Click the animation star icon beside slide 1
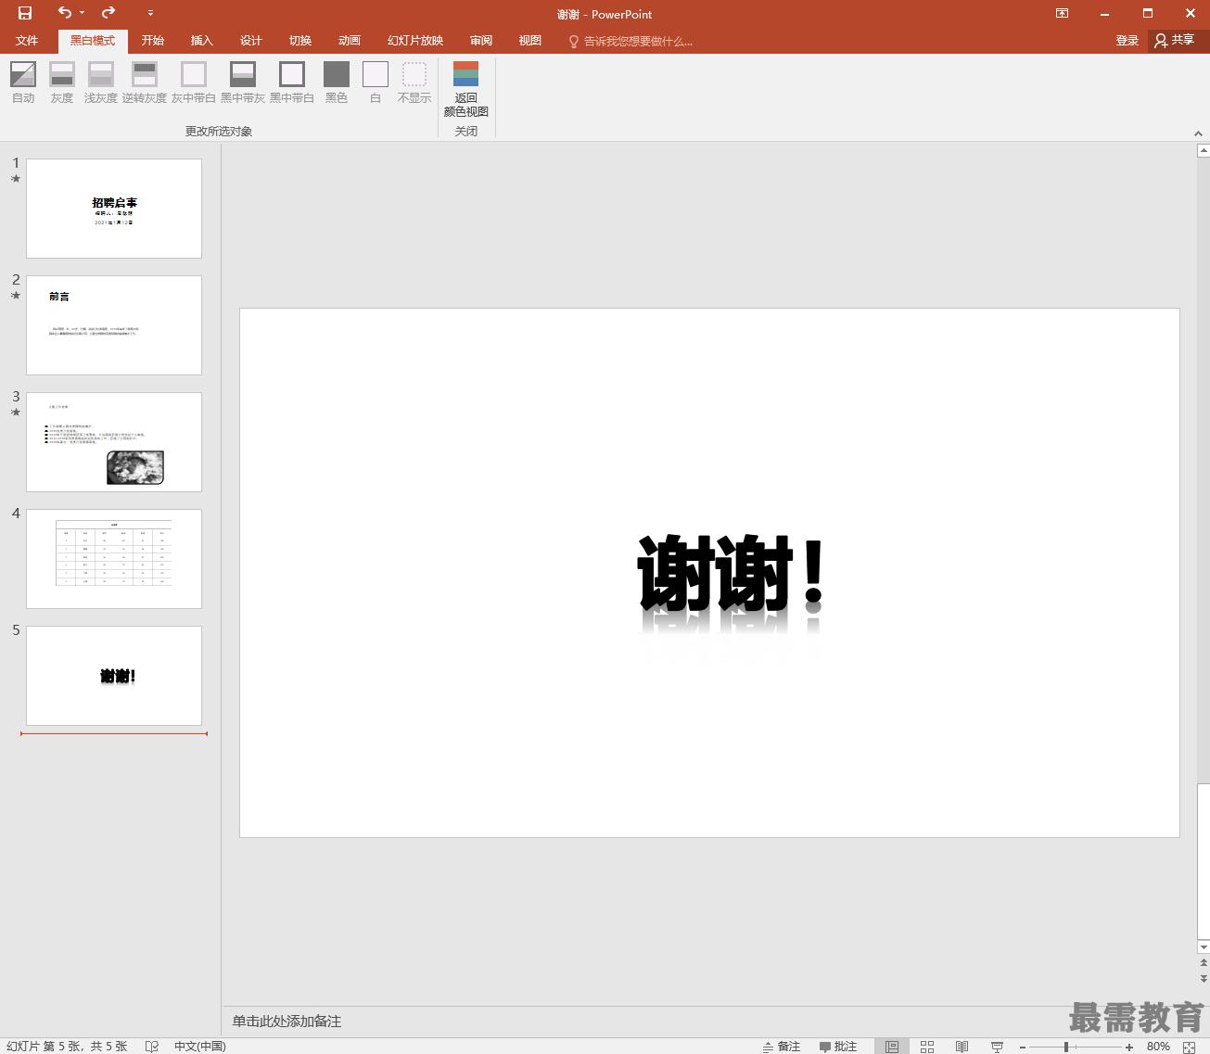Screen dimensions: 1210x1054 16,179
